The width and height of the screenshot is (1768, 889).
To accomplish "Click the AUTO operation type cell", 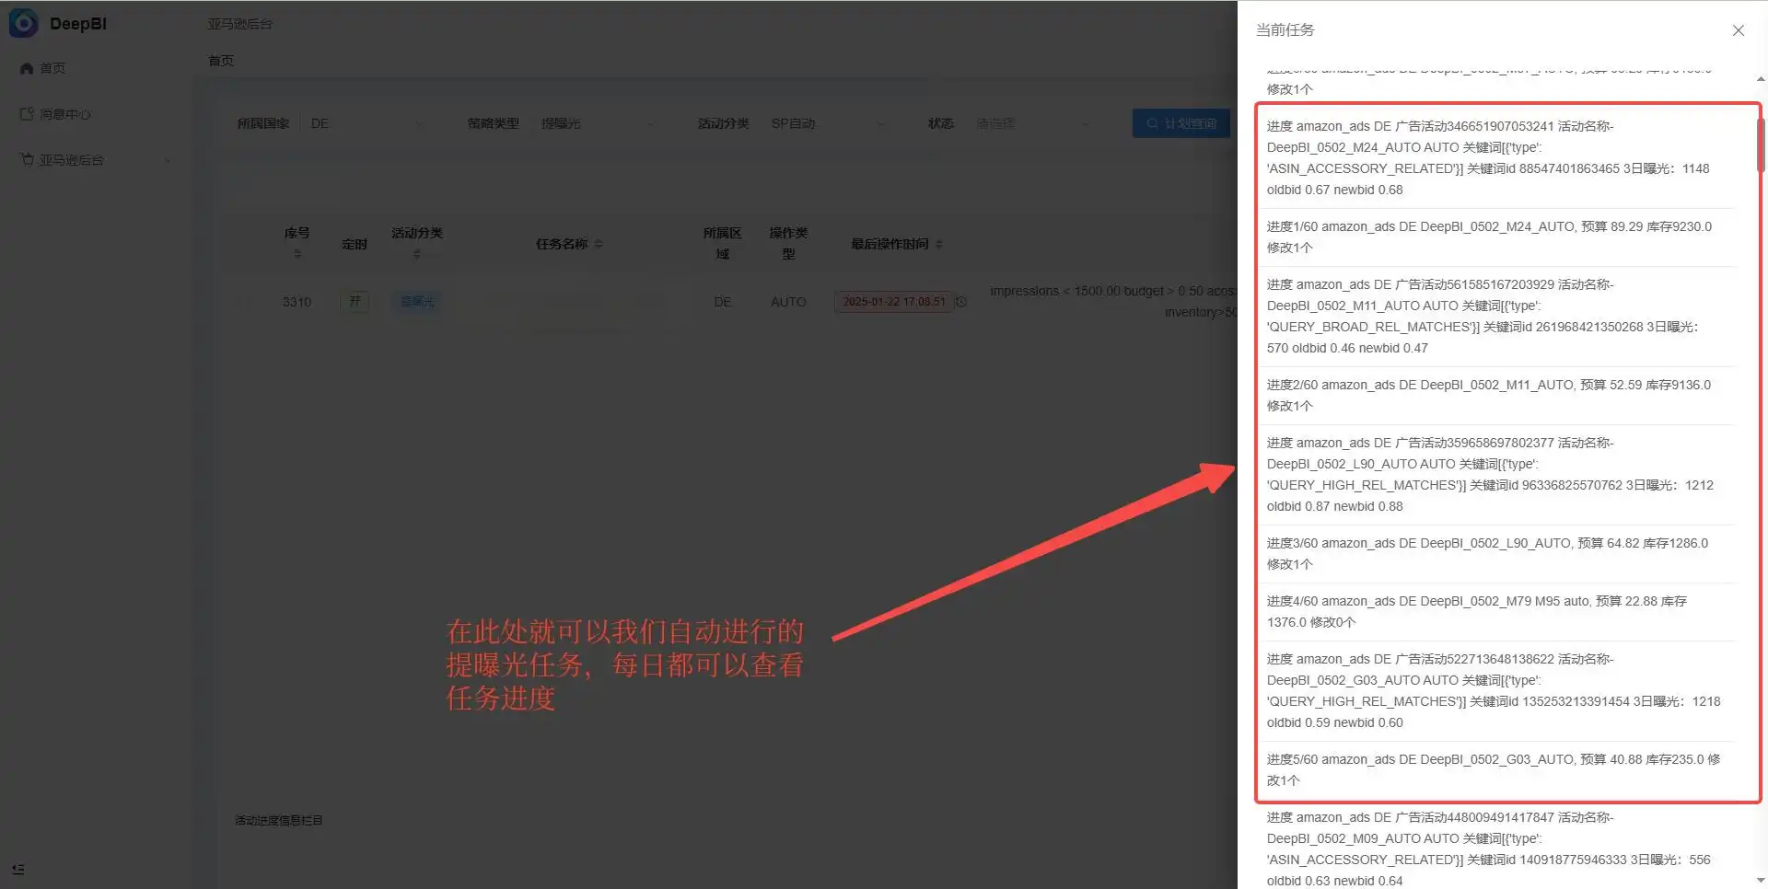I will pos(788,302).
